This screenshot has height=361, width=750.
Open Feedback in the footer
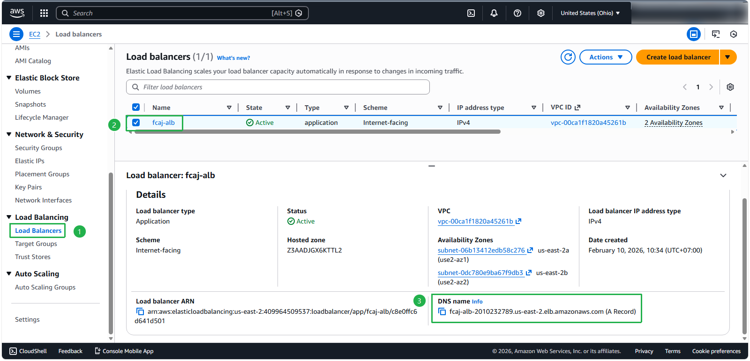pyautogui.click(x=70, y=351)
